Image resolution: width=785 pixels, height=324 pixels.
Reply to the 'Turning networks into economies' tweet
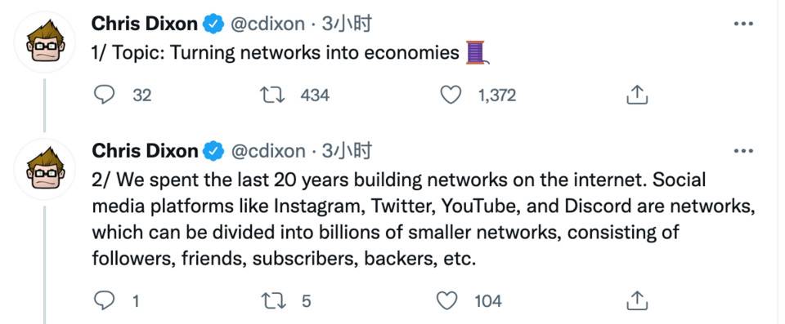tap(105, 95)
